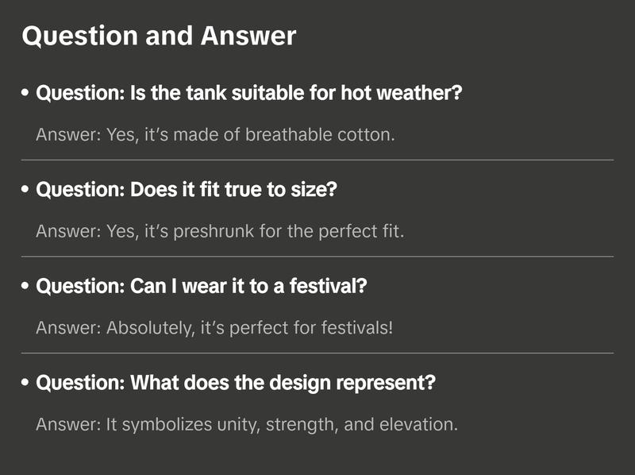Image resolution: width=635 pixels, height=475 pixels.
Task: Click the bullet beside the true to size question
Action: tap(26, 191)
